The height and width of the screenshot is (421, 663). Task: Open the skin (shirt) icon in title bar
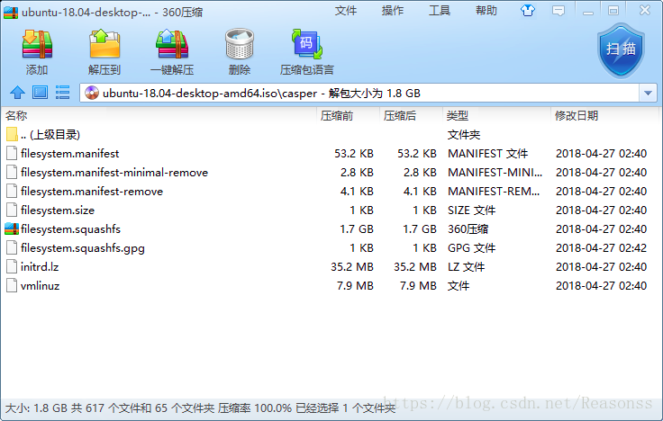[x=528, y=11]
